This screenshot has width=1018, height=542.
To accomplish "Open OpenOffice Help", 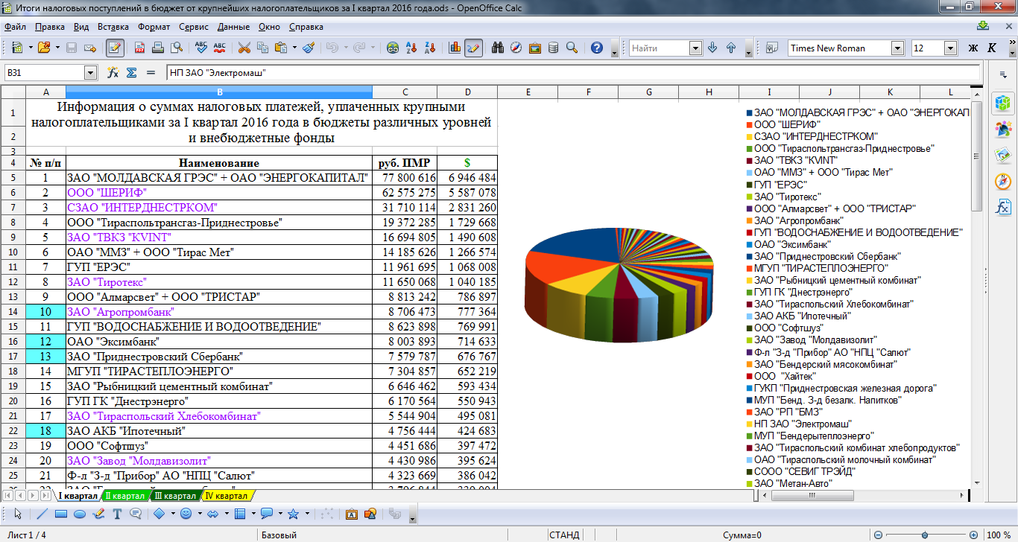I will [x=596, y=48].
